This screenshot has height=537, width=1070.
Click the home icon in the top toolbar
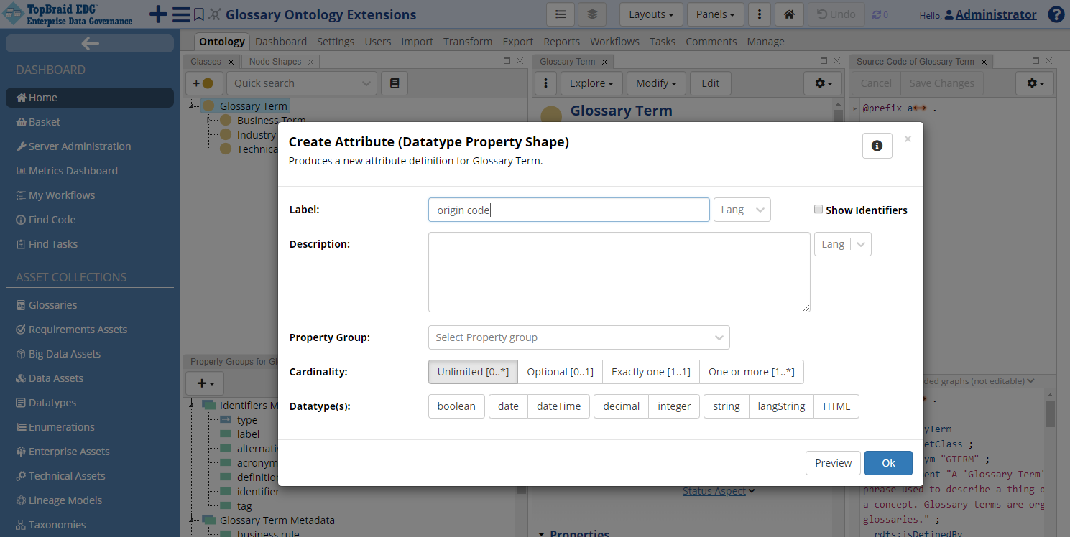click(788, 14)
